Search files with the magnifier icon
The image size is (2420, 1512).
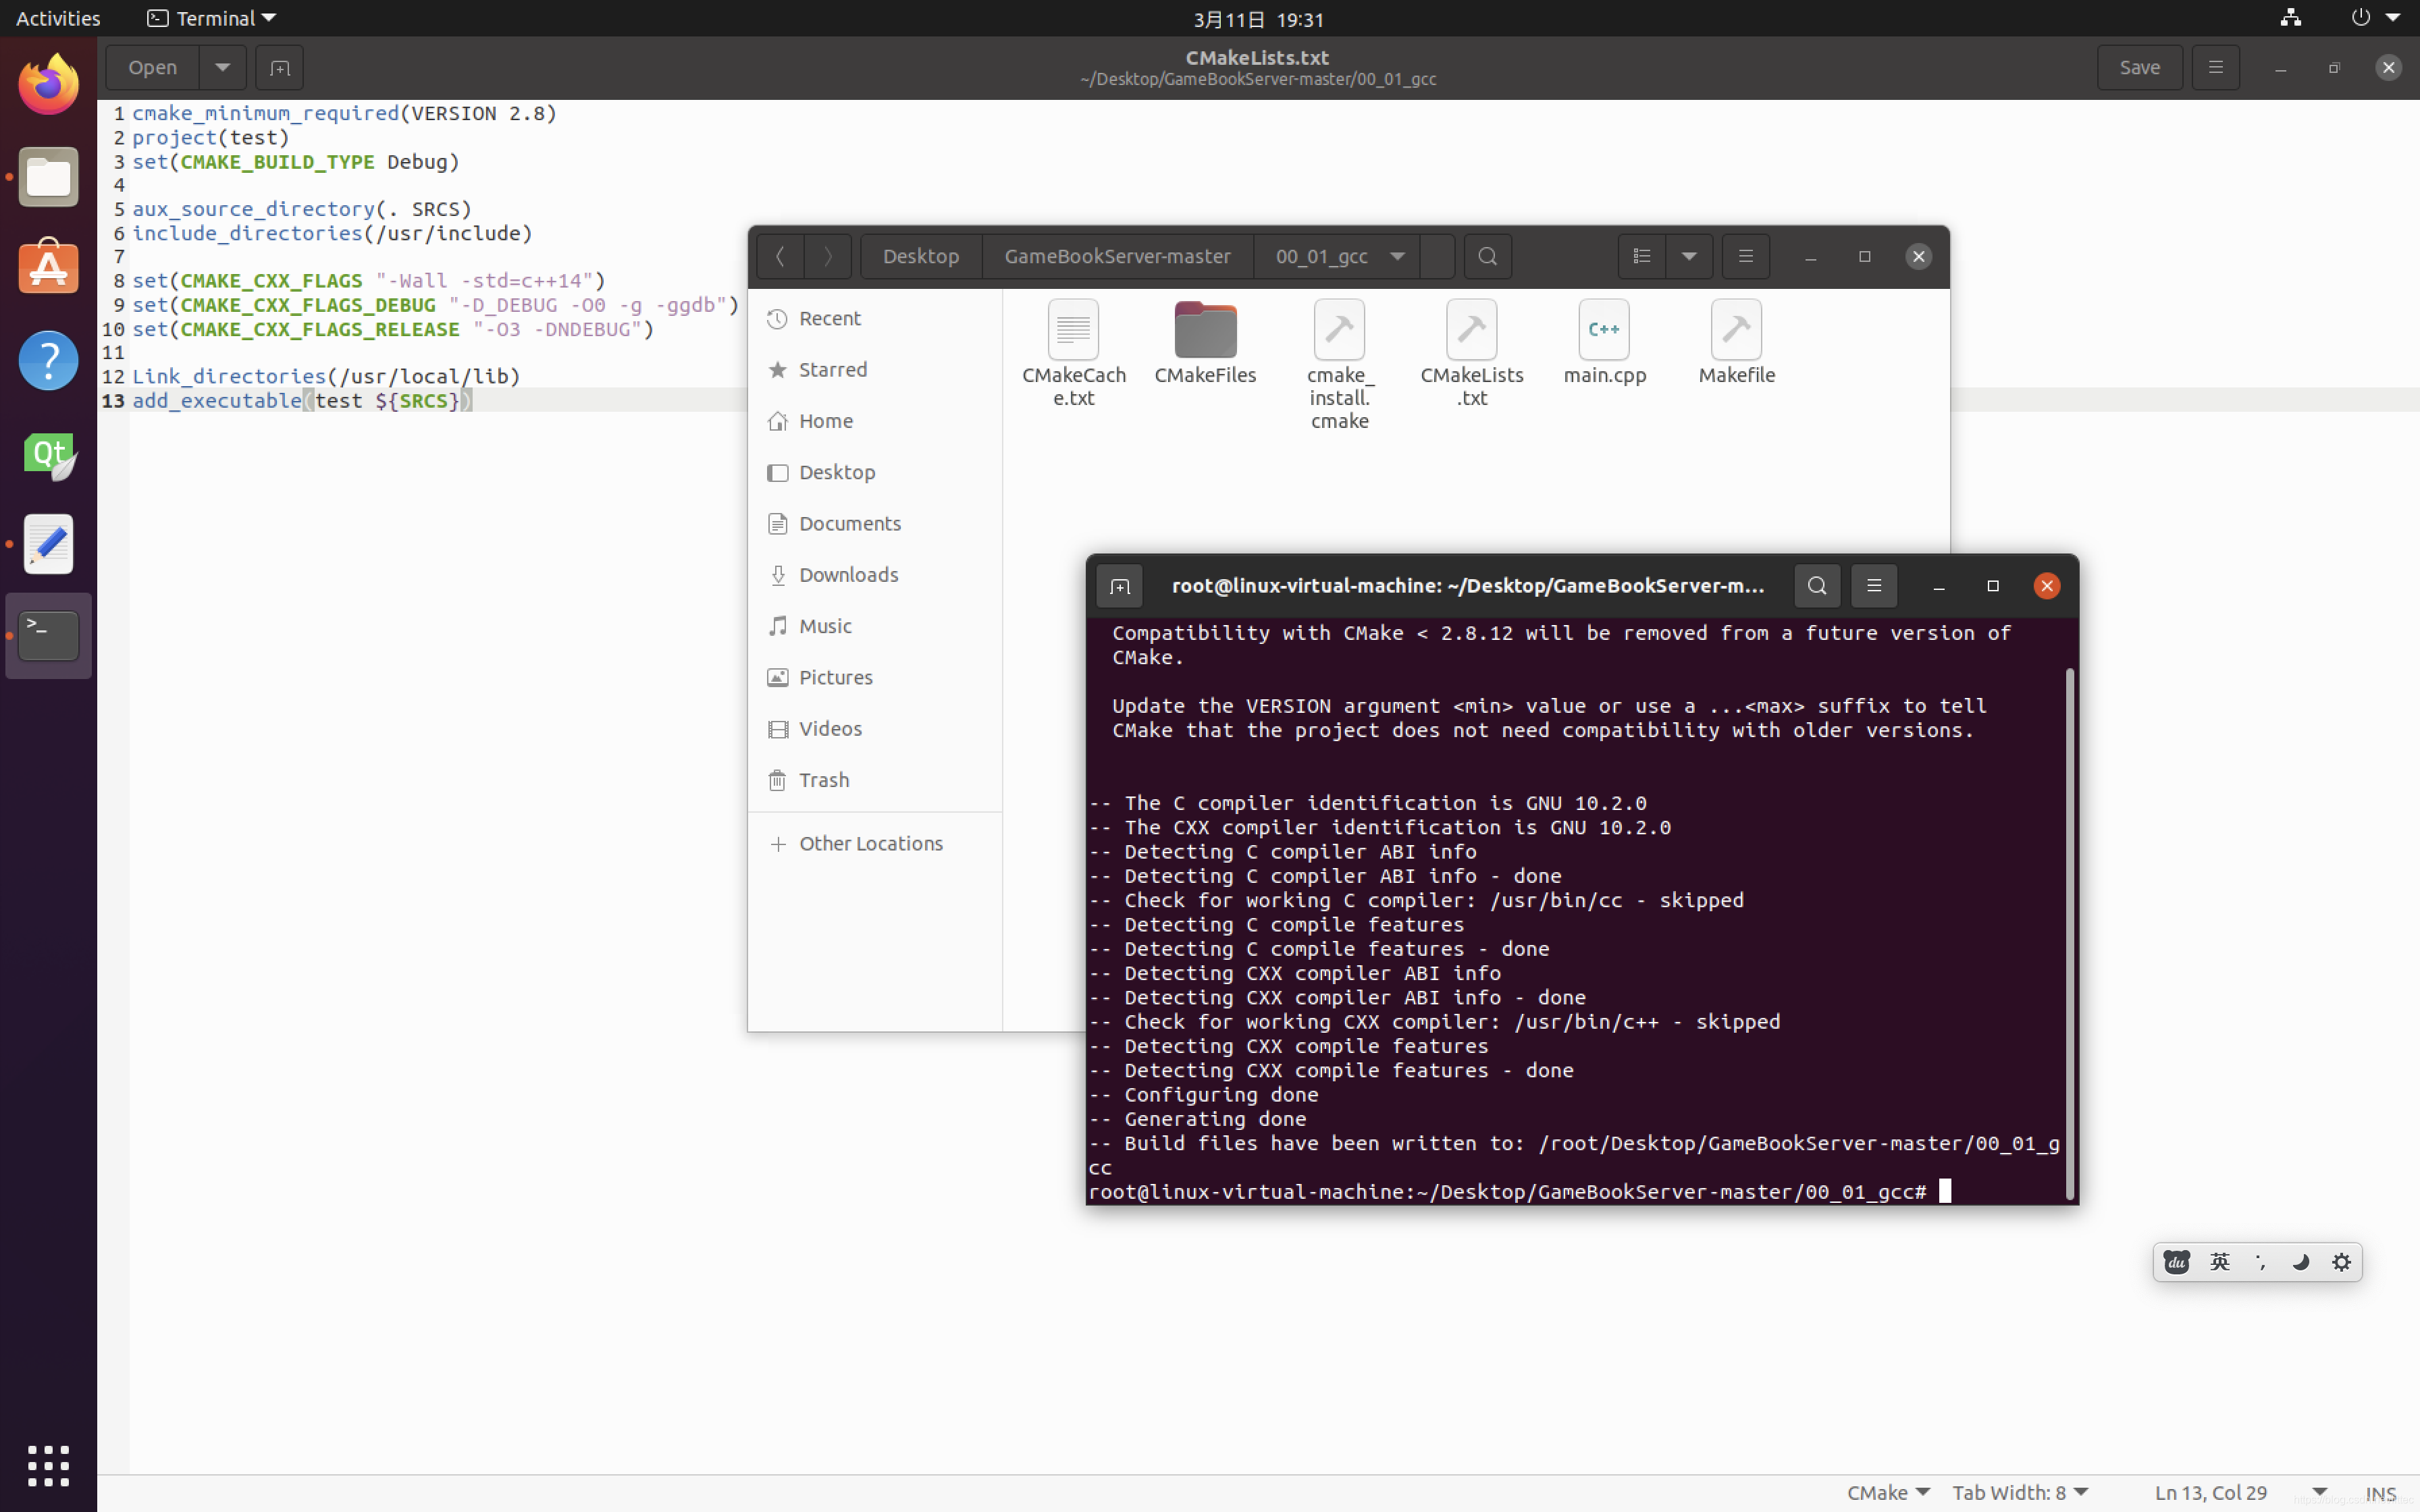click(x=1487, y=257)
